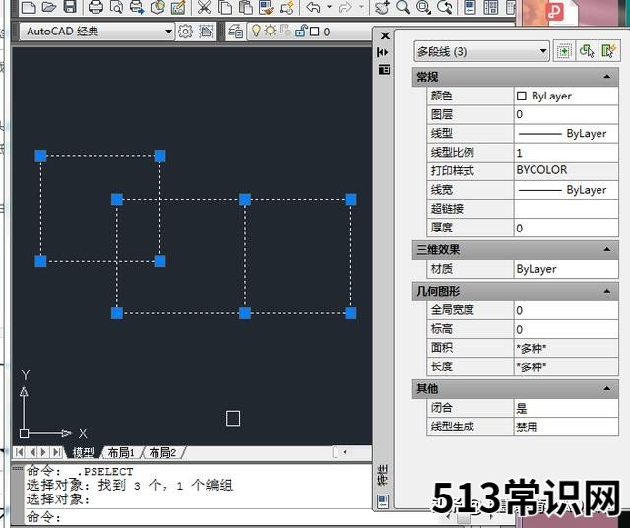The width and height of the screenshot is (630, 528).
Task: Open the AutoCAD 经典 workspace dropdown
Action: click(169, 32)
